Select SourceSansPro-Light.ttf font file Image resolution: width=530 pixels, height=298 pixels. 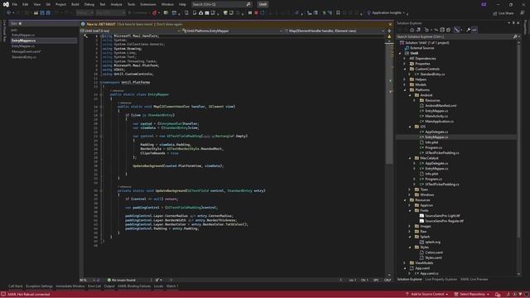tap(442, 215)
